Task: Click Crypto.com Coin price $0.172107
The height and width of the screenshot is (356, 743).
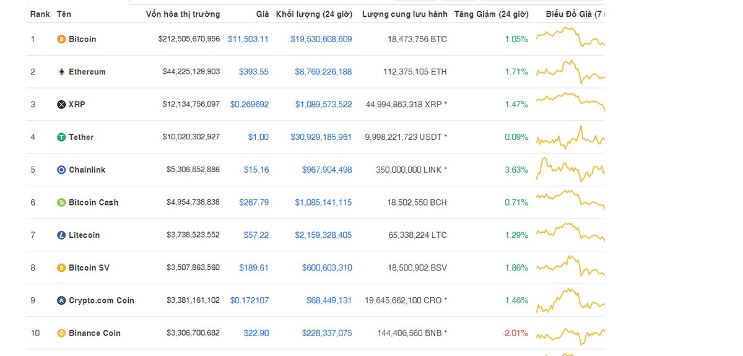Action: click(x=250, y=300)
